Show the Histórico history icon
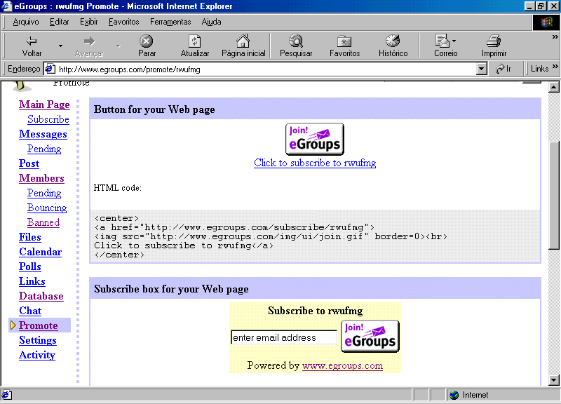 point(393,41)
